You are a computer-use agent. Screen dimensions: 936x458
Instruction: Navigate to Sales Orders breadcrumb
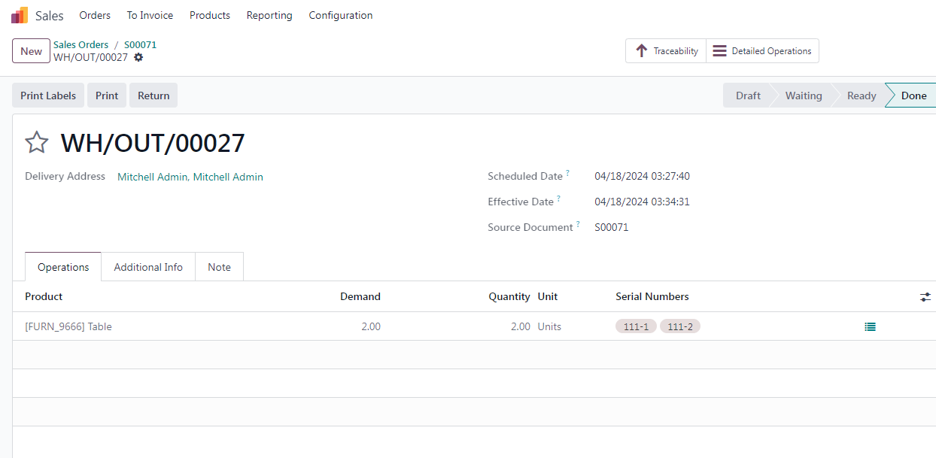[81, 44]
